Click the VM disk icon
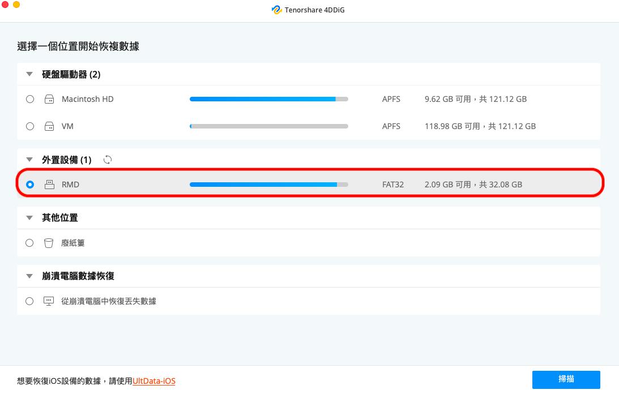 (49, 126)
